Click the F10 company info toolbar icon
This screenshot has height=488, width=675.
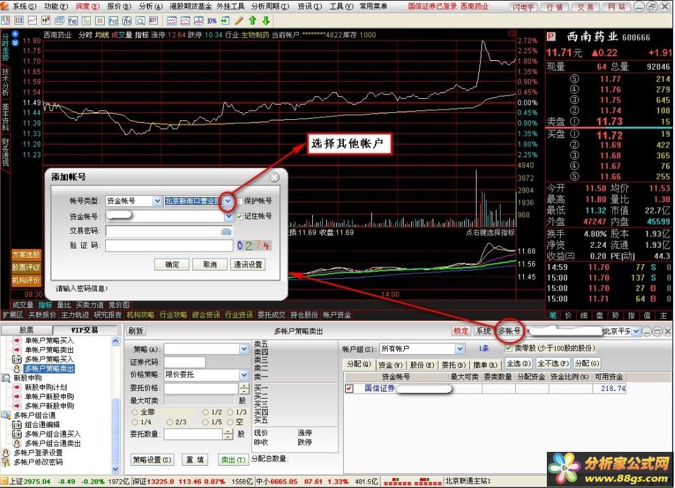point(73,21)
